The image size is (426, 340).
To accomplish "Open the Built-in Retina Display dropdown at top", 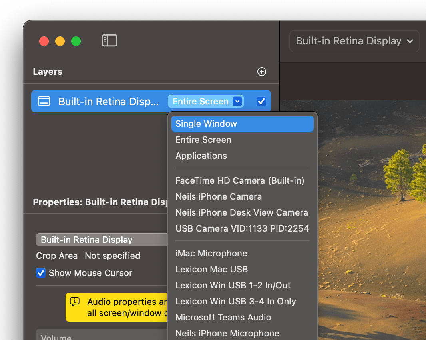I will [x=354, y=41].
